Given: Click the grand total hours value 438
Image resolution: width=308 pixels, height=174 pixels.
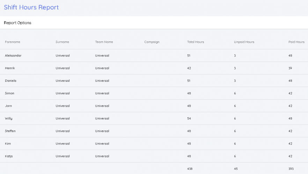Looking at the screenshot, I should [190, 169].
